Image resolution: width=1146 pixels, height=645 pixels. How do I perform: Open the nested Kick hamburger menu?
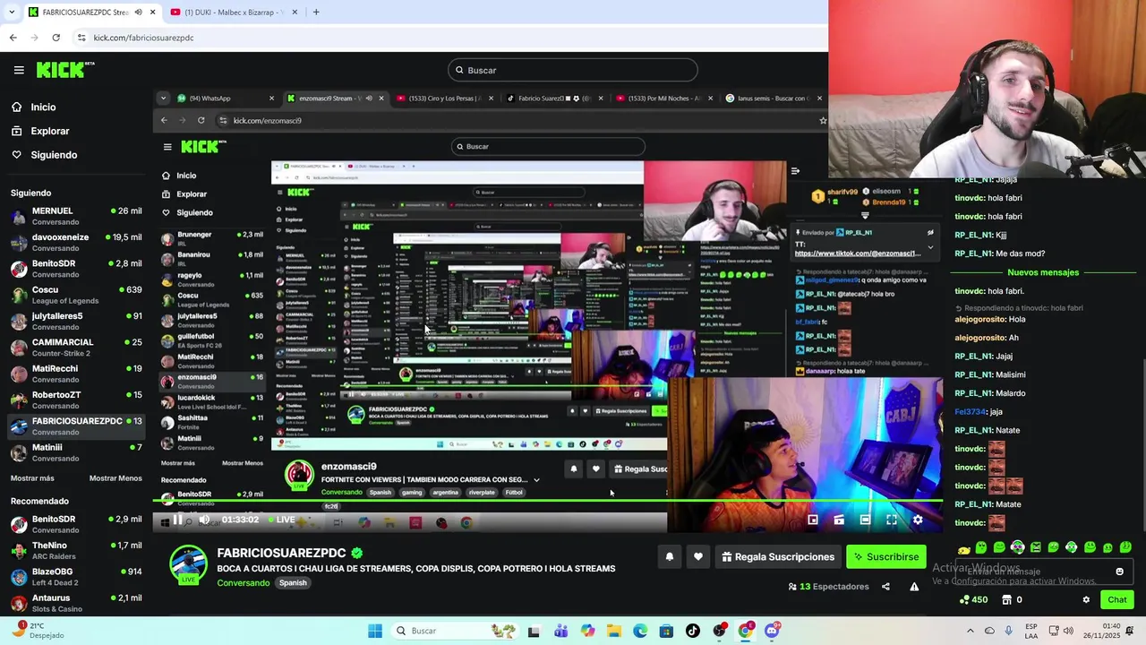167,147
